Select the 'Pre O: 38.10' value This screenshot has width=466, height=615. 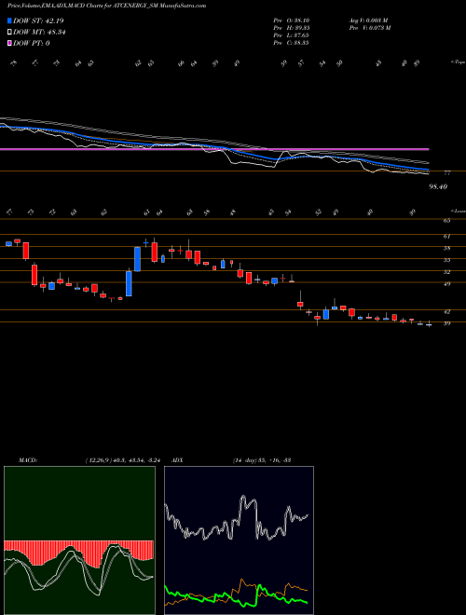292,20
